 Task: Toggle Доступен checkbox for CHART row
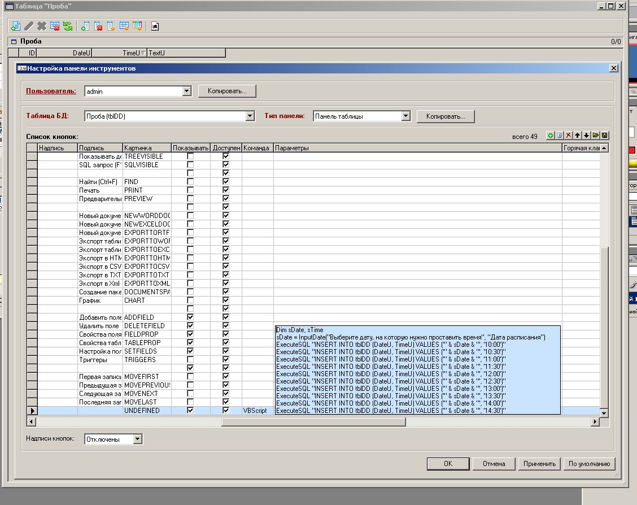click(226, 301)
